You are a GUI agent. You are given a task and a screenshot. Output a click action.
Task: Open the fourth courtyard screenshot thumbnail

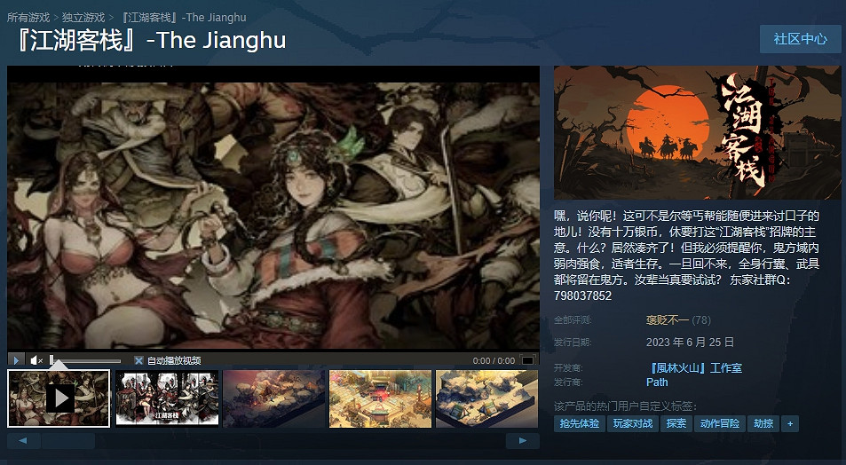pyautogui.click(x=380, y=398)
